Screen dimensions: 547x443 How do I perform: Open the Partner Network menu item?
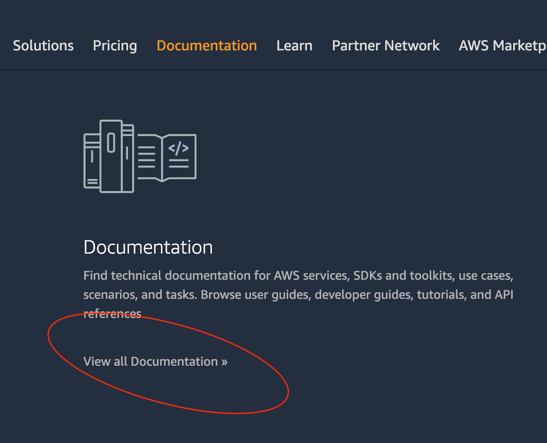[x=386, y=46]
